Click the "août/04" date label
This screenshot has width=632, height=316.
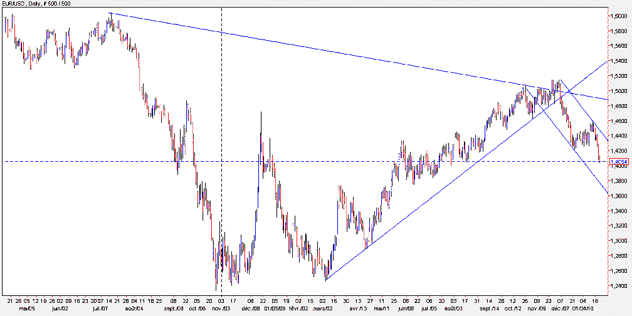coord(134,308)
